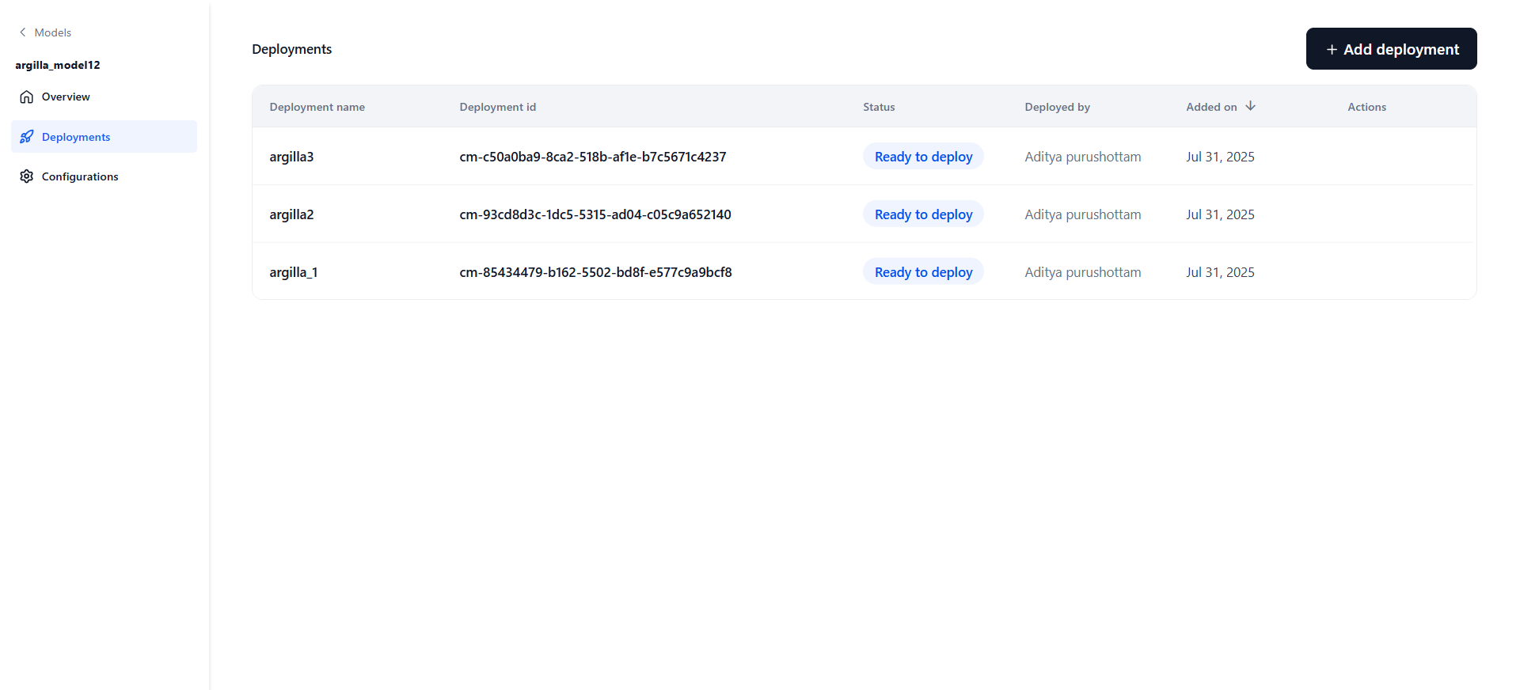Go back to Models link
Viewport: 1520px width, 690px height.
[52, 32]
